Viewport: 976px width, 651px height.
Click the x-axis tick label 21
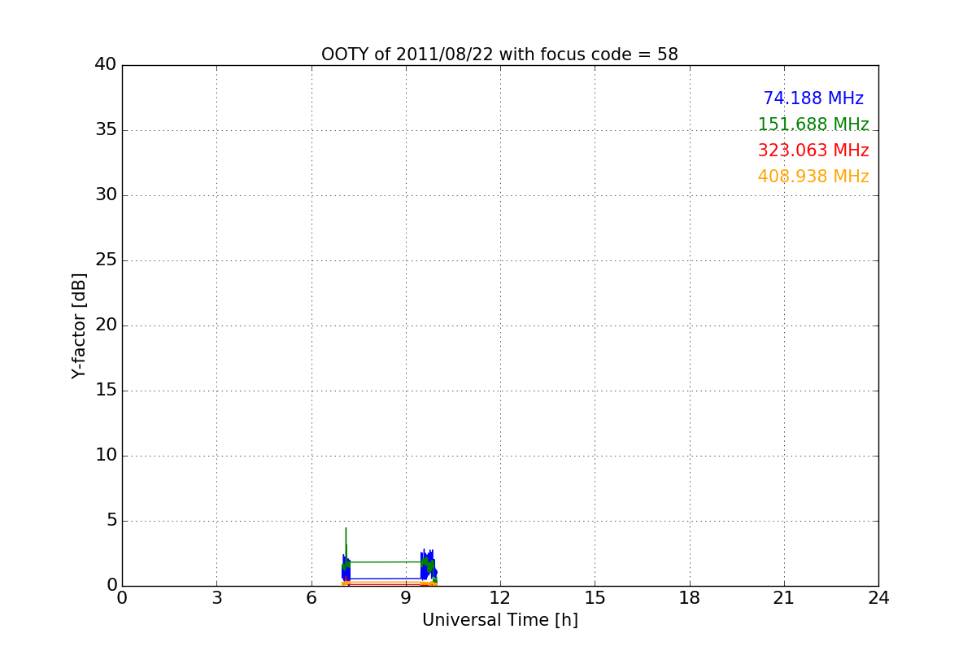pos(784,598)
